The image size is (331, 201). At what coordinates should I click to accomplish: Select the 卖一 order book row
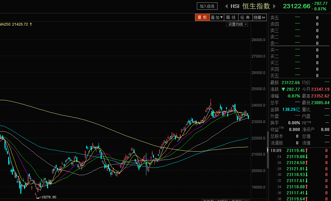300,43
